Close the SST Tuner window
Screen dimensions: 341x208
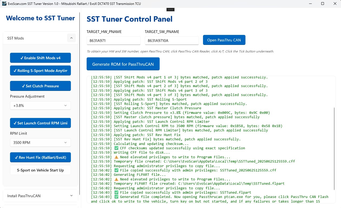pyautogui.click(x=335, y=4)
